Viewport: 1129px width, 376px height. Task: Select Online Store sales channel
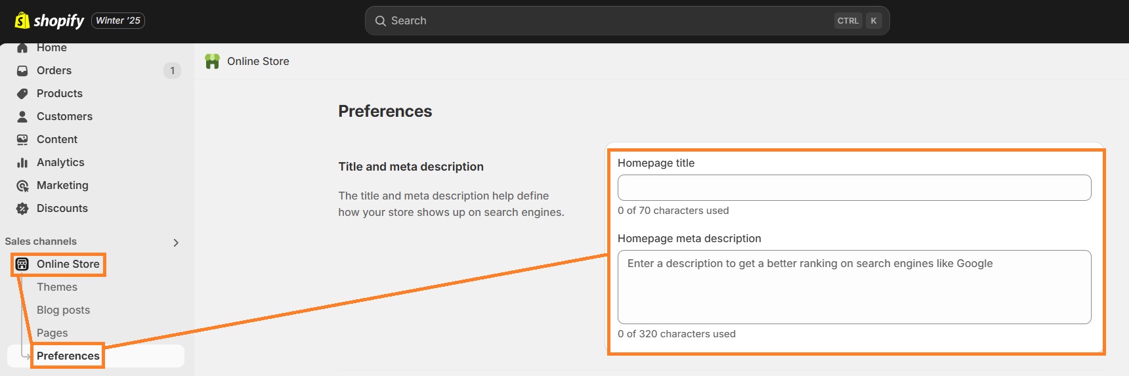[x=68, y=264]
